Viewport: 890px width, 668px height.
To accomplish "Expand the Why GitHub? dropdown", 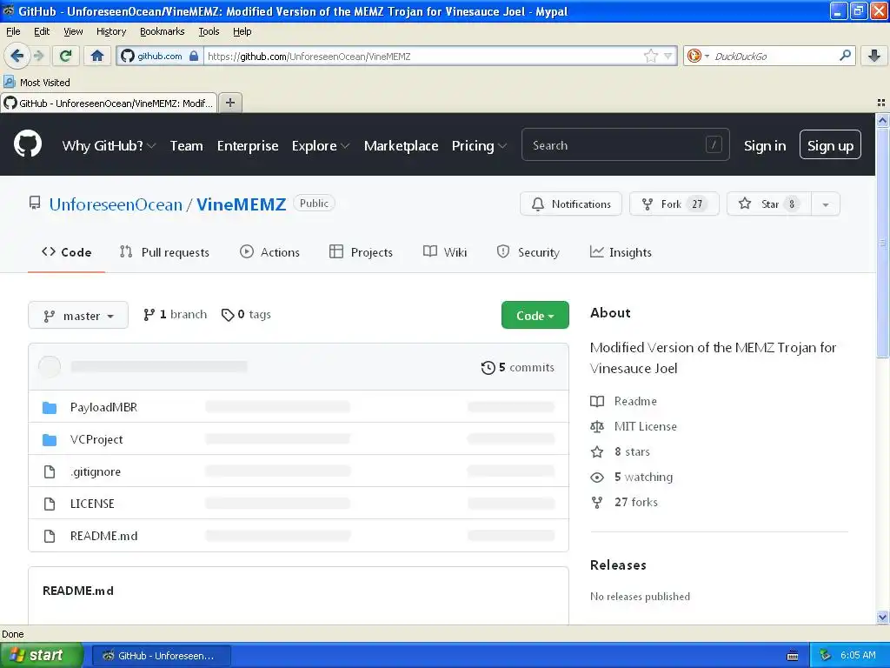I will (x=109, y=146).
